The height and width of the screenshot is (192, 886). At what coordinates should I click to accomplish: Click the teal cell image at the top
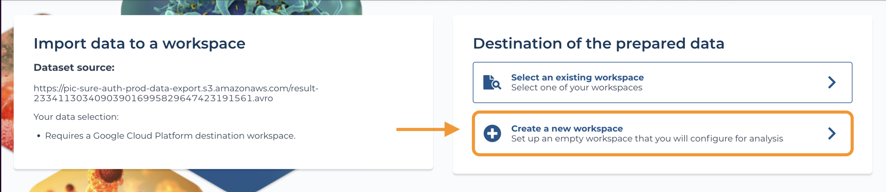[x=241, y=7]
